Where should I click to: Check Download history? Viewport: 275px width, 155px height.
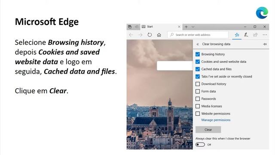[x=198, y=84]
